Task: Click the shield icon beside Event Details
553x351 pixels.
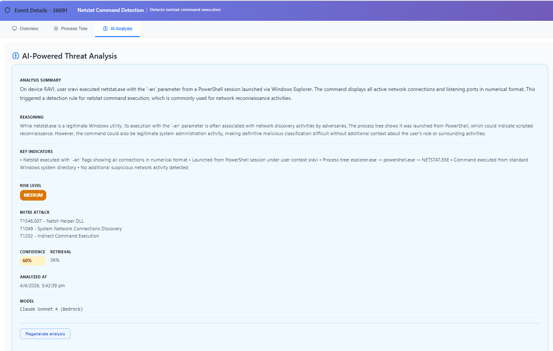Action: click(7, 10)
